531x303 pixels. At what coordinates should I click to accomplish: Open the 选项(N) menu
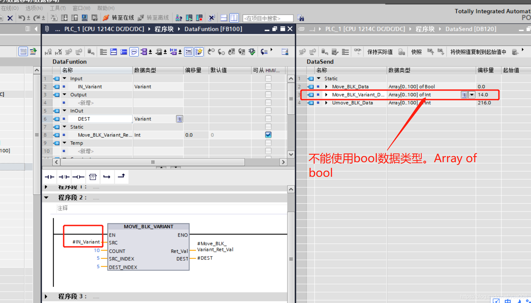point(34,8)
